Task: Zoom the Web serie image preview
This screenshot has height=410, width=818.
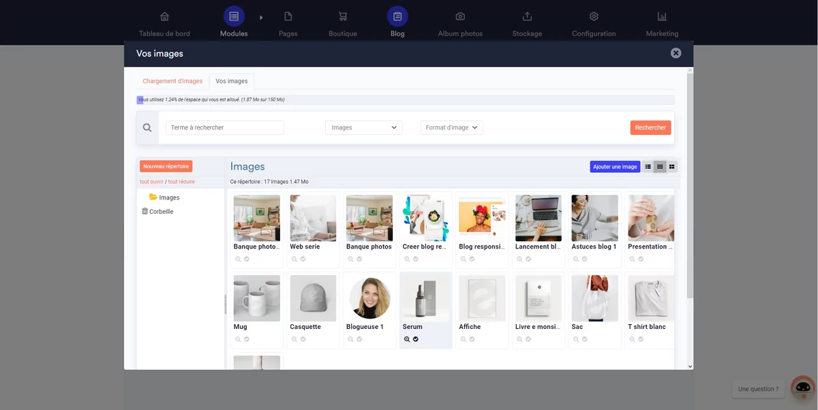Action: [x=294, y=259]
